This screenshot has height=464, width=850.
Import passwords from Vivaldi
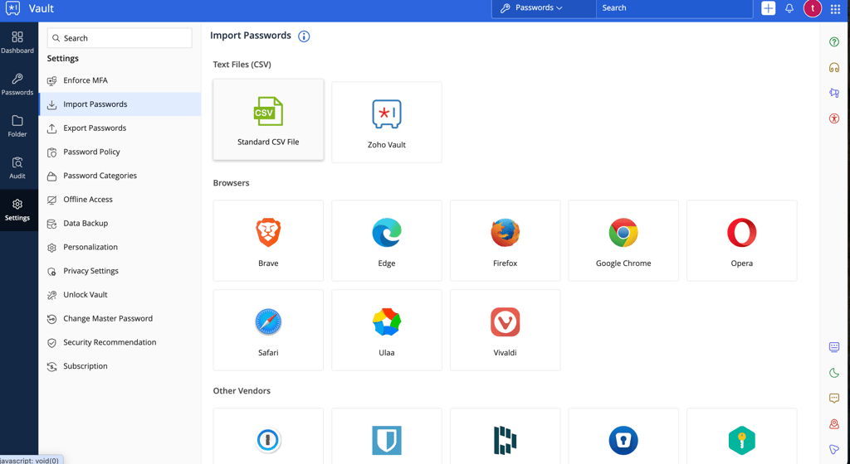[506, 330]
